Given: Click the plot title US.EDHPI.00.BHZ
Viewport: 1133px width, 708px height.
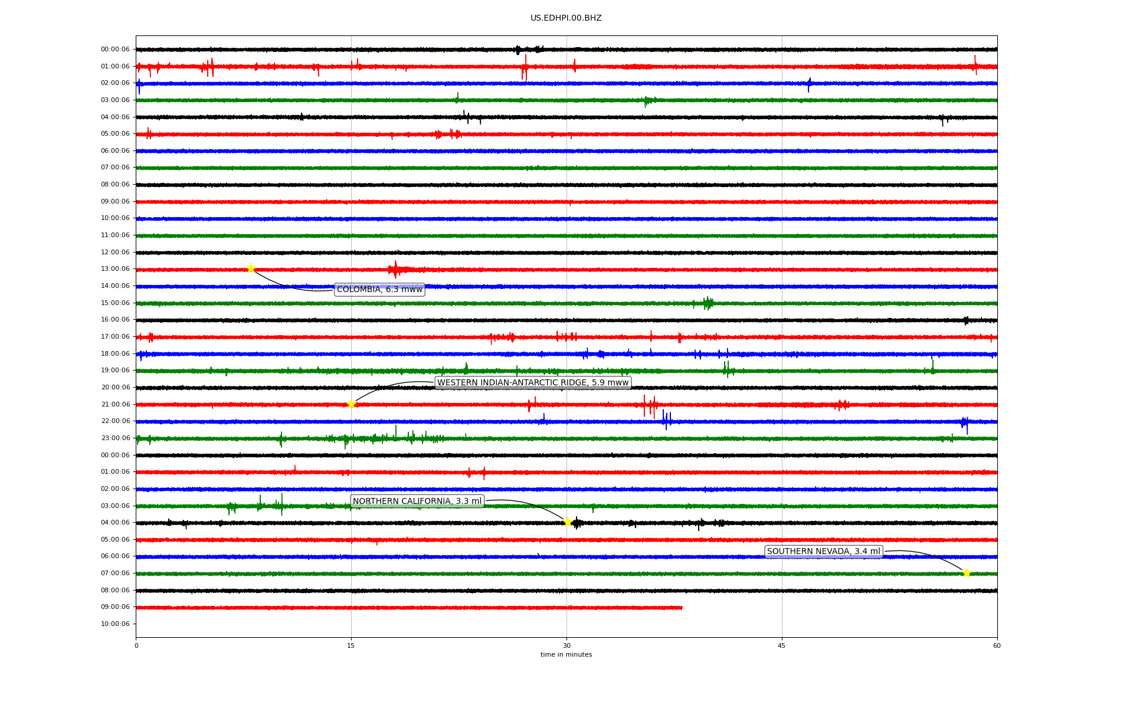Looking at the screenshot, I should point(566,18).
